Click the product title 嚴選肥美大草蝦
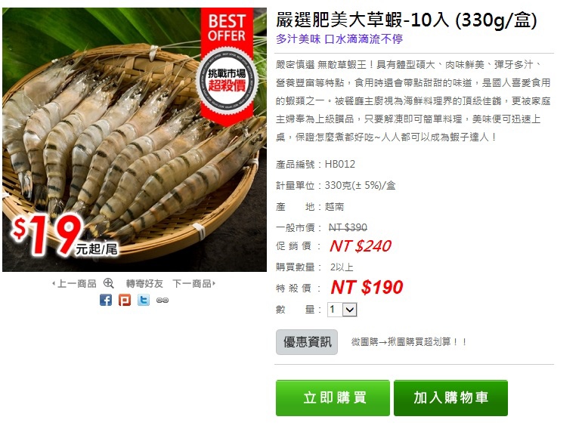The height and width of the screenshot is (429, 582). pos(339,20)
